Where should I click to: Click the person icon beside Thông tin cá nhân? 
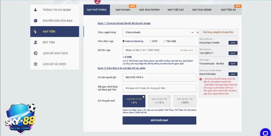[x=35, y=10]
